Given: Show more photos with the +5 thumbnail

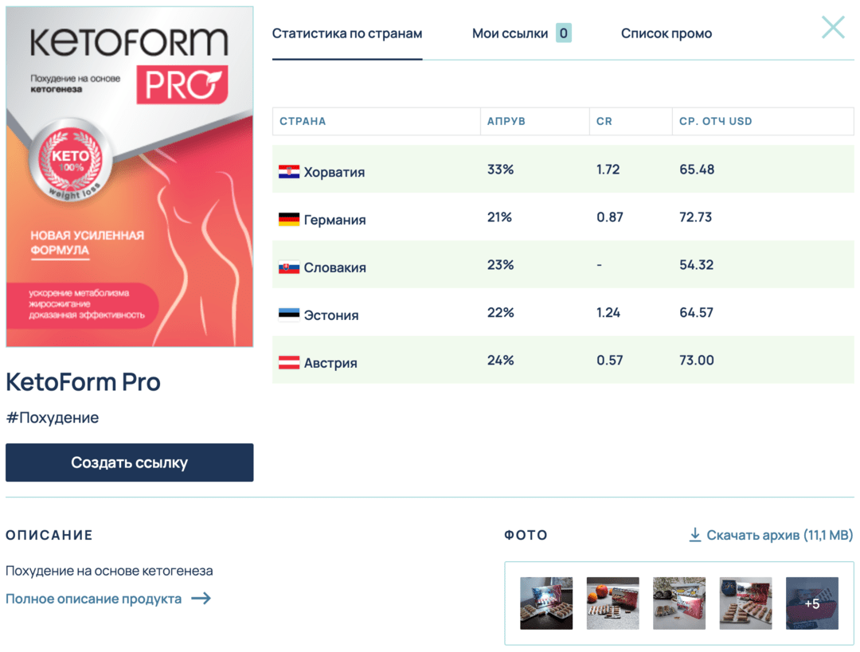Looking at the screenshot, I should [x=811, y=603].
